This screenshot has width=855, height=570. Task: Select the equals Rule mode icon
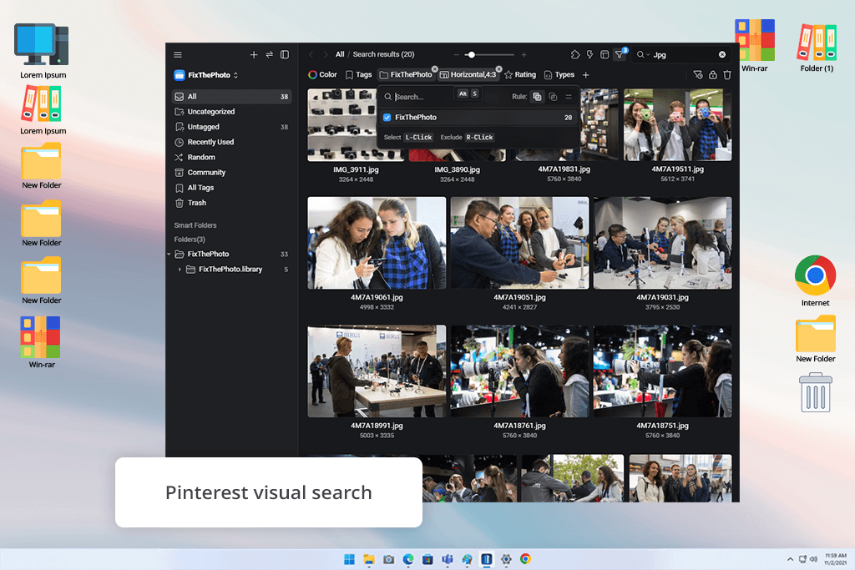click(x=569, y=97)
